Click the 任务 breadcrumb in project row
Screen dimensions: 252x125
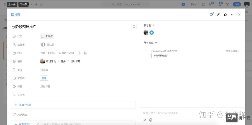click(x=63, y=61)
